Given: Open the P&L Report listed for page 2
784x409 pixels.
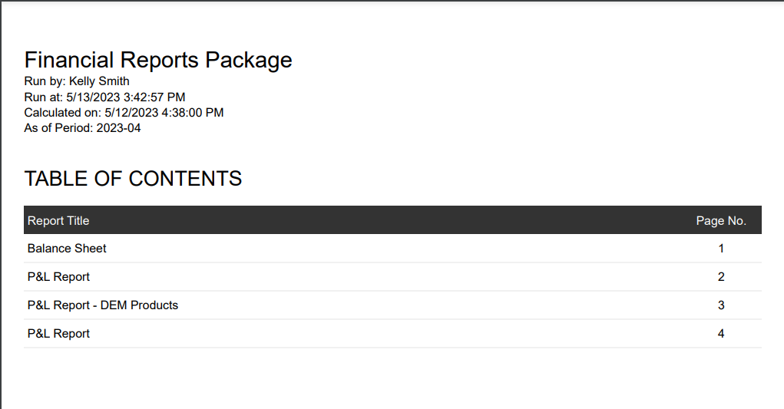Looking at the screenshot, I should pyautogui.click(x=58, y=277).
